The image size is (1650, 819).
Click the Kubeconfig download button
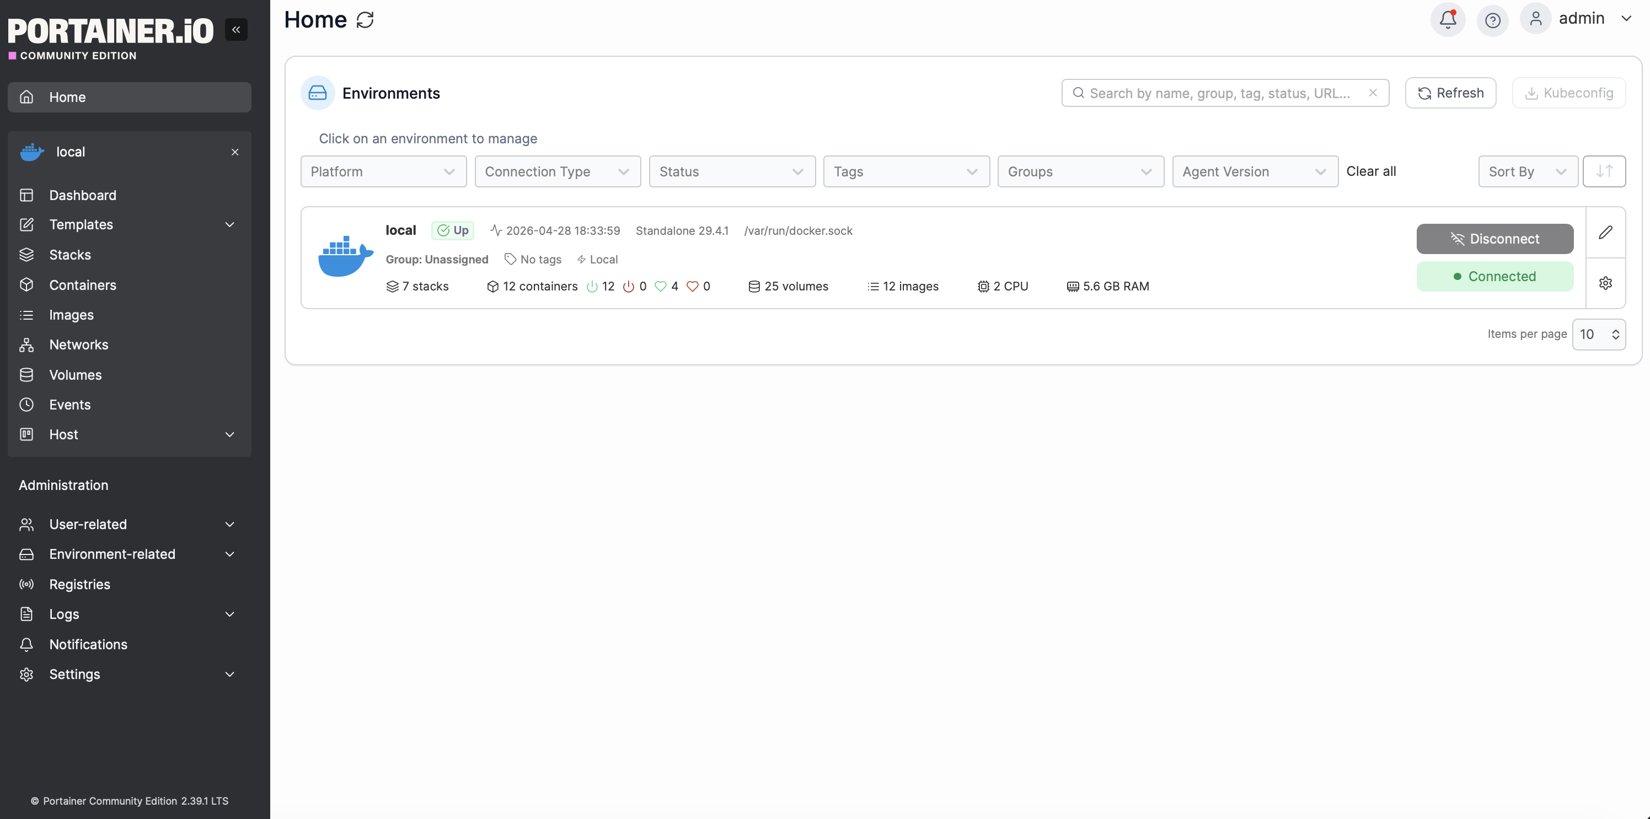[1568, 93]
